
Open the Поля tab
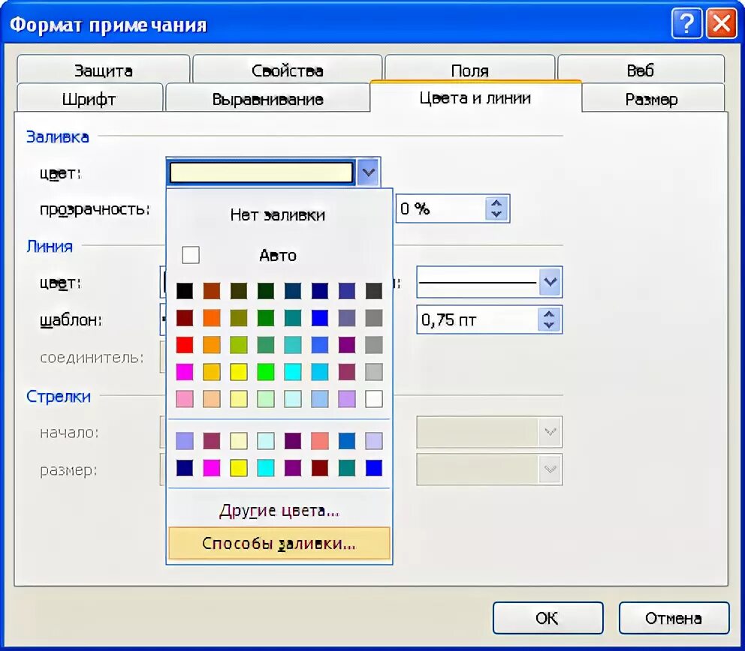pos(469,70)
